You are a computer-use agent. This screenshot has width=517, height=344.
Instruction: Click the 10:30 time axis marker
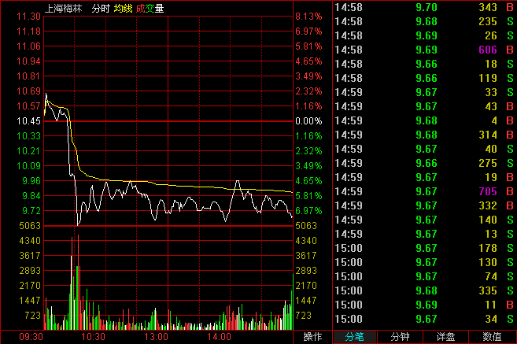pos(93,337)
